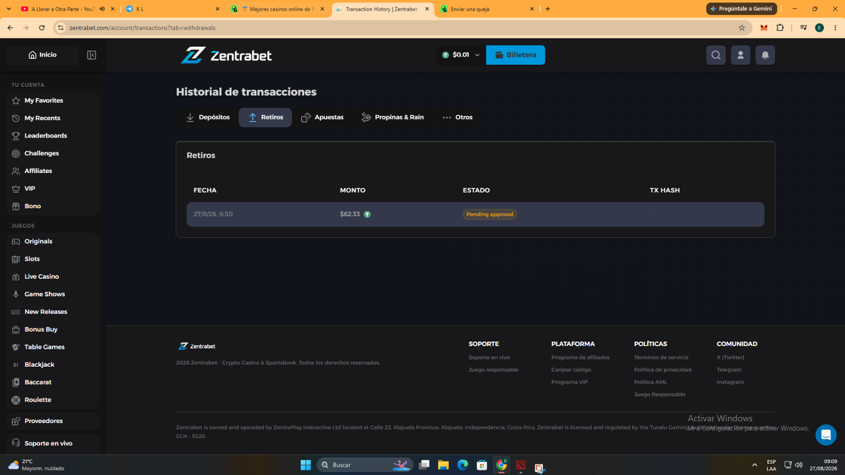This screenshot has height=475, width=845.
Task: Reload the page
Action: [42, 28]
